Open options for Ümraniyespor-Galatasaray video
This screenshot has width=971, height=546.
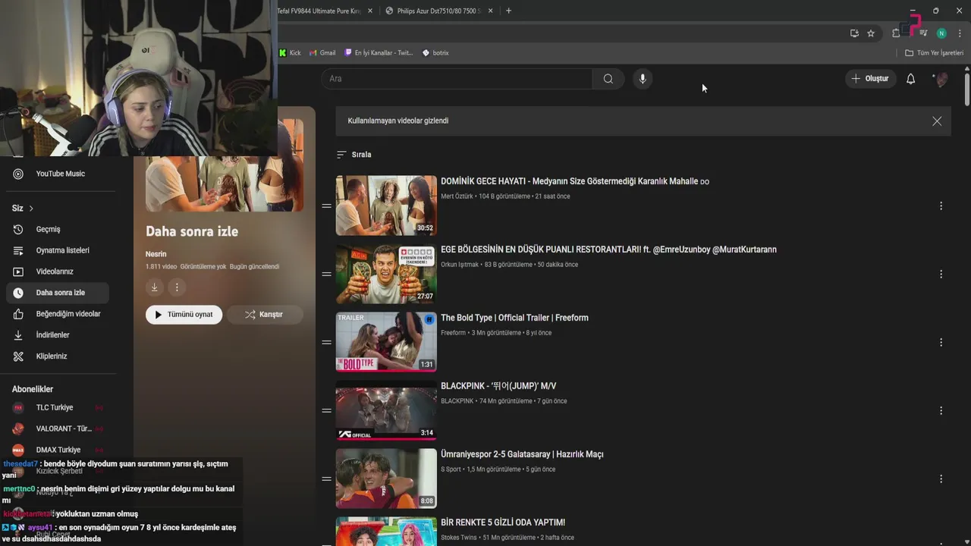(x=941, y=479)
